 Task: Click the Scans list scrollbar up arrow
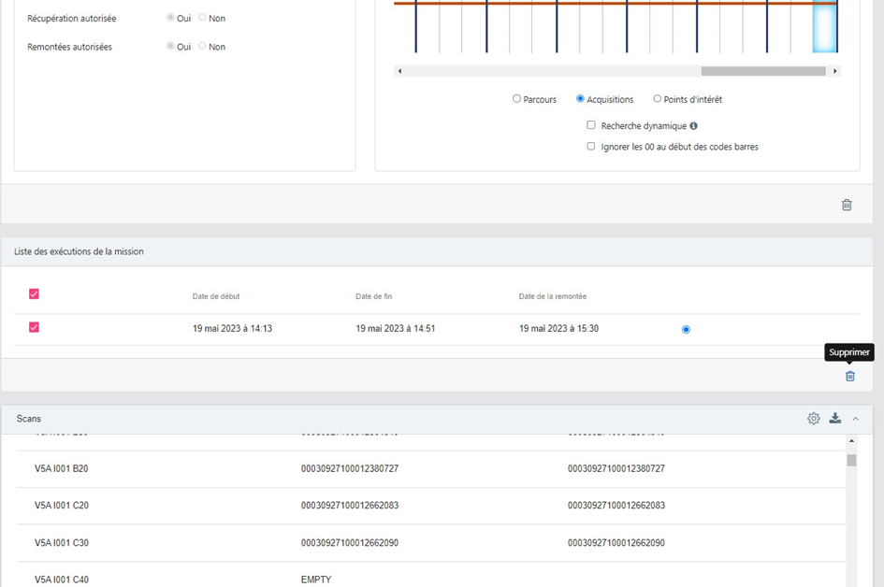pos(851,440)
